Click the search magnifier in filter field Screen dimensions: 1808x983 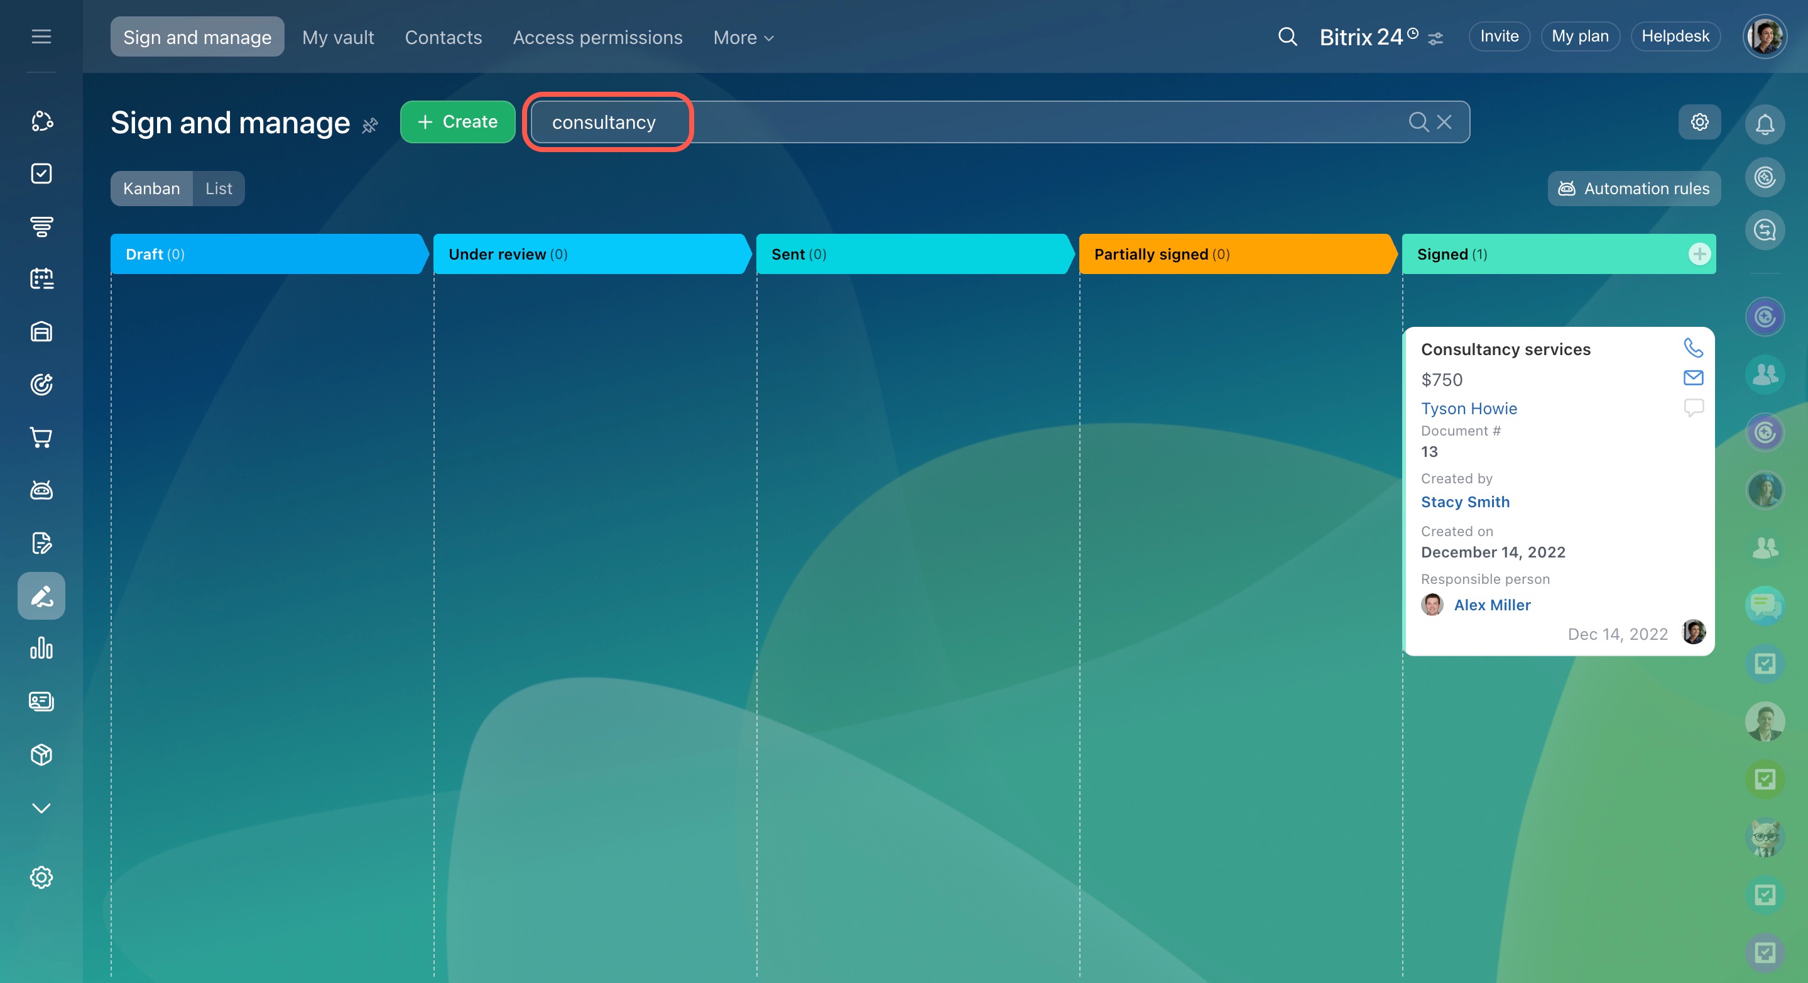[x=1419, y=121]
